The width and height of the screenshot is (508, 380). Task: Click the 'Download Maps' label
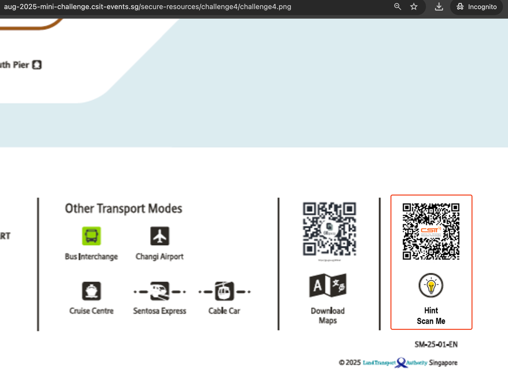pos(328,315)
